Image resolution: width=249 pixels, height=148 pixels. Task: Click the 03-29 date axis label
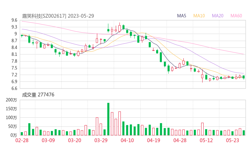101,140
